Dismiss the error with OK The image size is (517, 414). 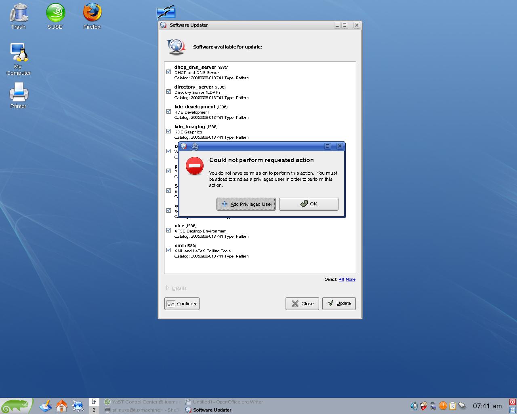tap(309, 204)
